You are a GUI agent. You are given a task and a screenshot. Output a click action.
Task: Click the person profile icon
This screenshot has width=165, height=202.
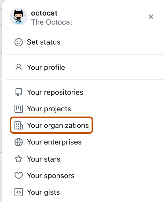point(19,67)
